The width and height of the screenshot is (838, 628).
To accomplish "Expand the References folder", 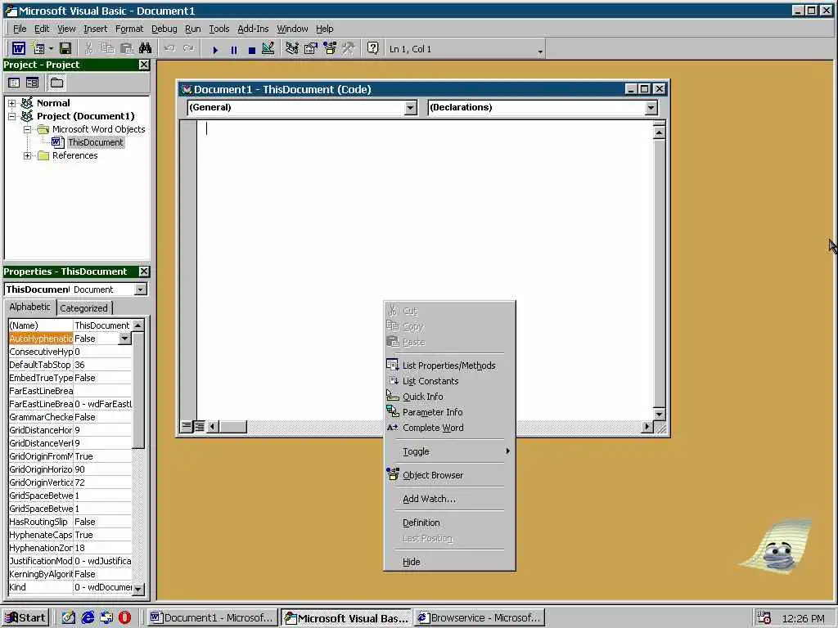I will tap(27, 156).
